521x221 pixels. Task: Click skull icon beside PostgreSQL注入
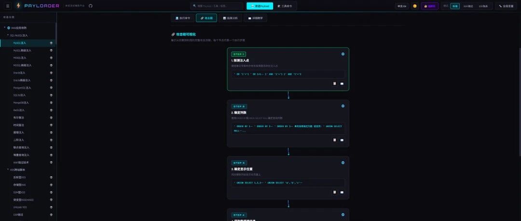(x=51, y=88)
